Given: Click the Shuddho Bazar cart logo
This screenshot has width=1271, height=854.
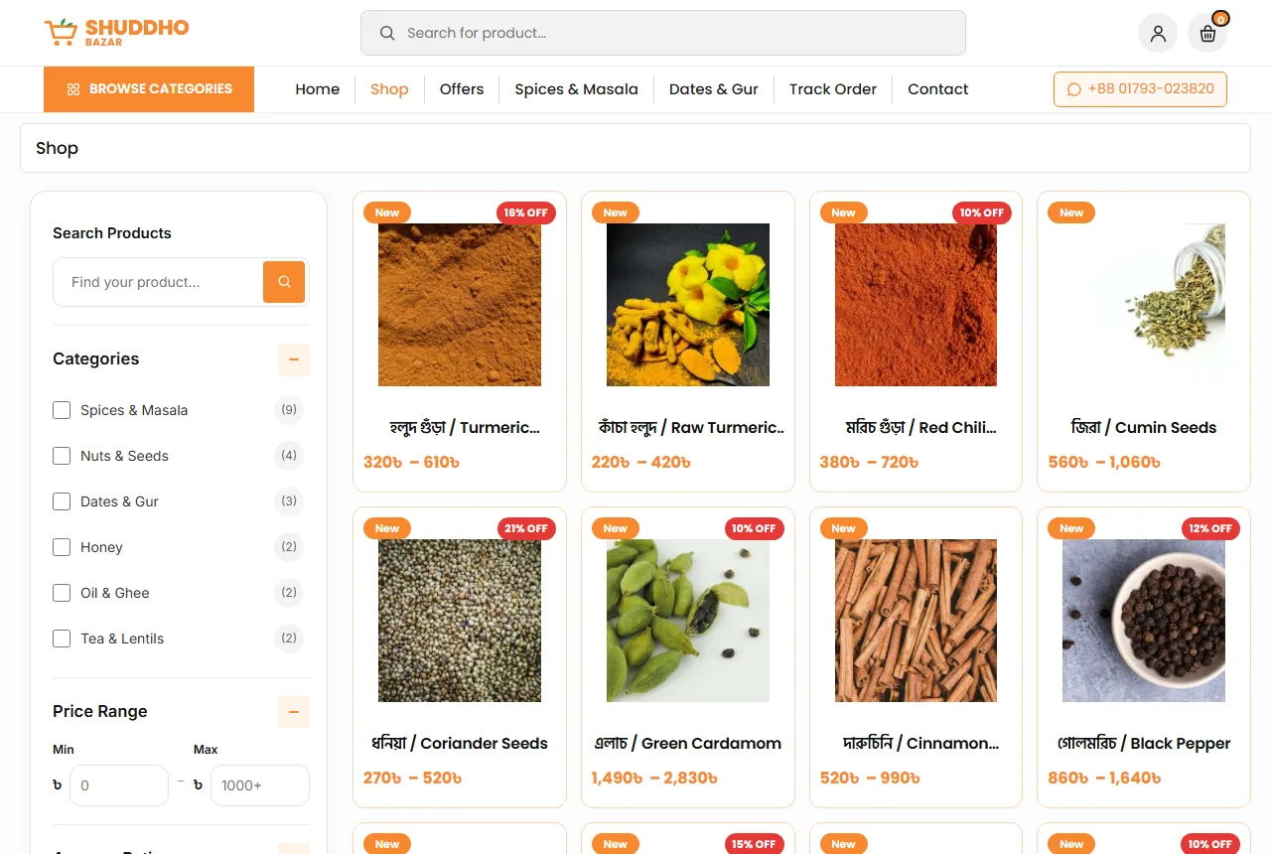Looking at the screenshot, I should pyautogui.click(x=116, y=32).
